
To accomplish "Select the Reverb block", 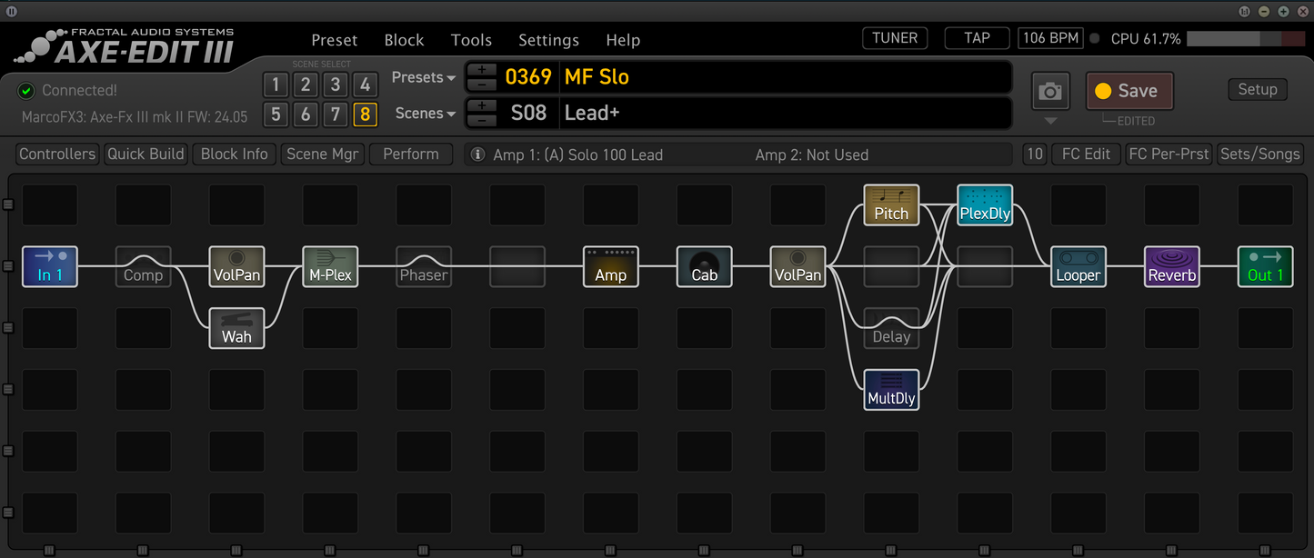I will click(1171, 266).
